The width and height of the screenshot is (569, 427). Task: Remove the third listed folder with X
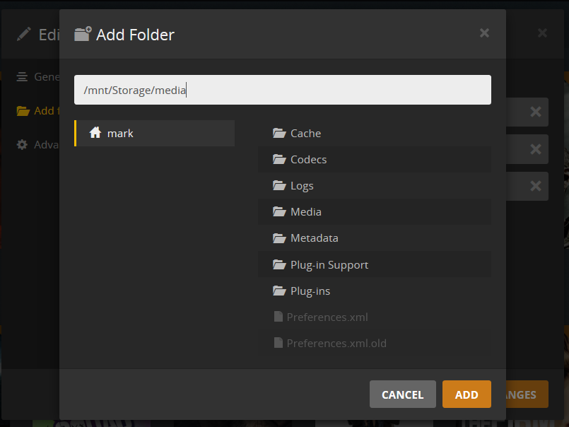point(535,186)
